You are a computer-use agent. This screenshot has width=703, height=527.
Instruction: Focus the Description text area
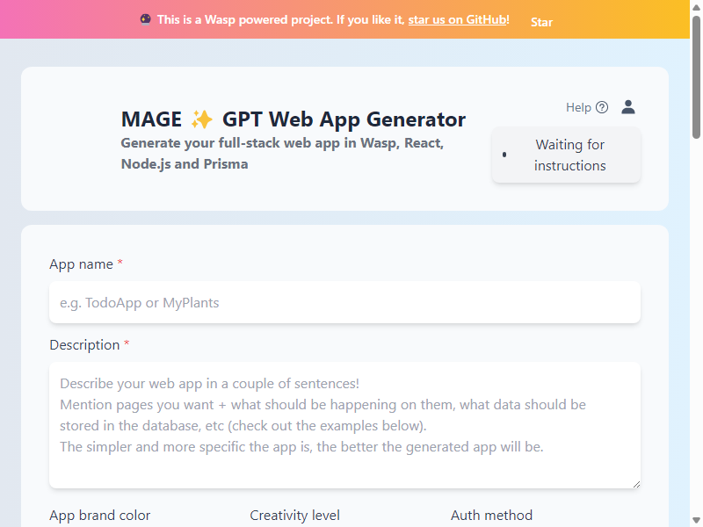click(344, 425)
